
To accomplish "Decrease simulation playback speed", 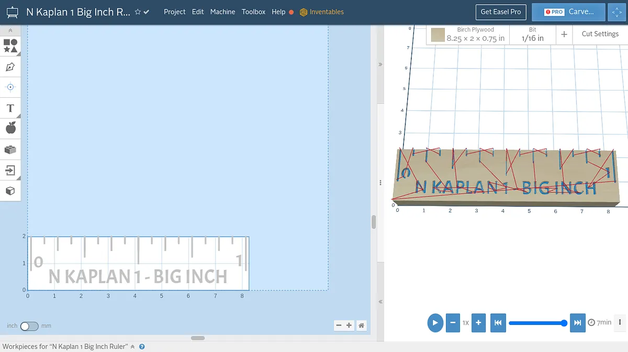I will 453,323.
